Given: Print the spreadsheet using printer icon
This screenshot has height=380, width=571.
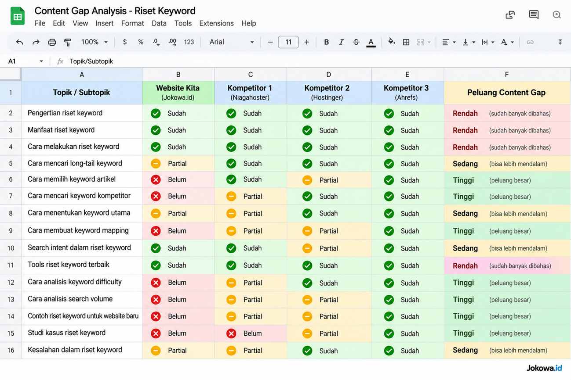Looking at the screenshot, I should [x=52, y=42].
